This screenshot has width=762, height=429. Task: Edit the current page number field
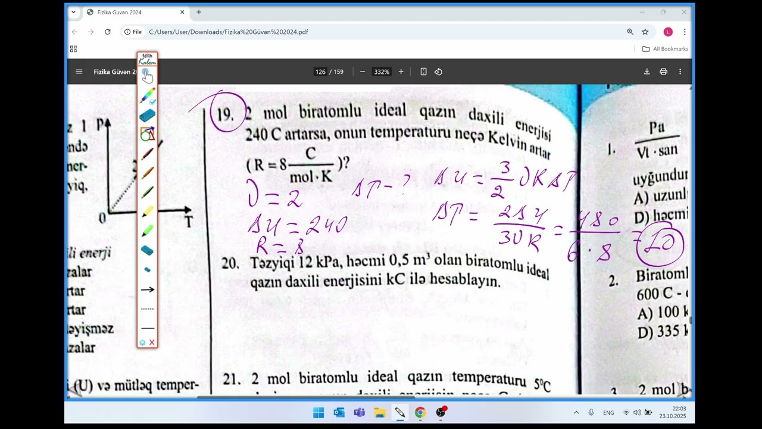pos(320,71)
